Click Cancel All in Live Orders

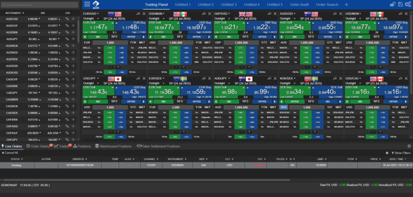coord(10,153)
